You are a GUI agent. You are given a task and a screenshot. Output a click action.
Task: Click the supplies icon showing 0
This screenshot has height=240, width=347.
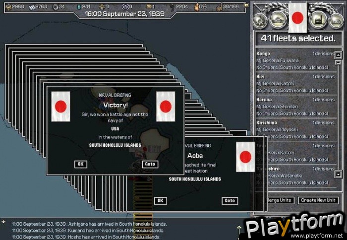point(102,7)
